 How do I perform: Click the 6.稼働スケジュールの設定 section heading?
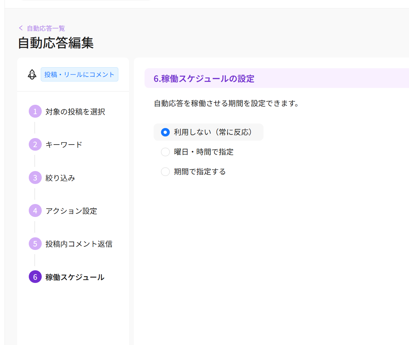coord(204,79)
